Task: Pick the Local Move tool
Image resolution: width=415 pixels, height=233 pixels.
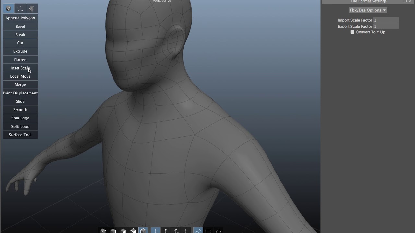Action: click(x=20, y=76)
